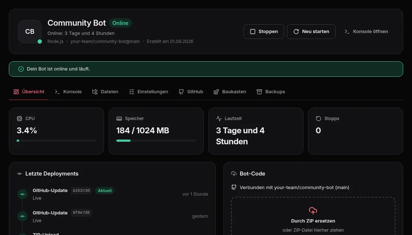Click the Laufzeit activity icon

219,119
